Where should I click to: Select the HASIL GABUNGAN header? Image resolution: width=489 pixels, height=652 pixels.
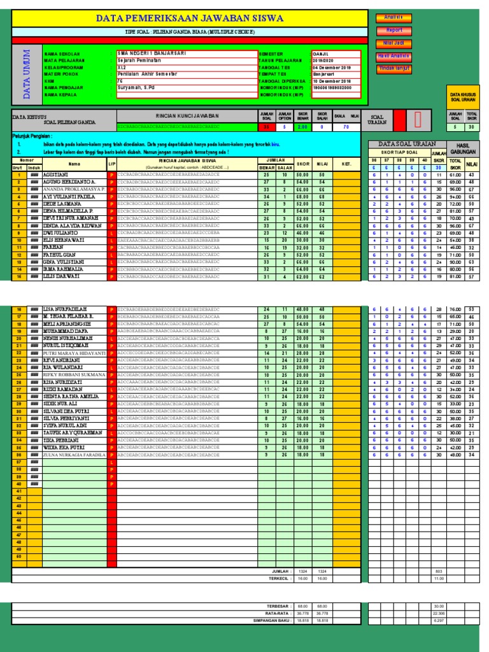(463, 149)
